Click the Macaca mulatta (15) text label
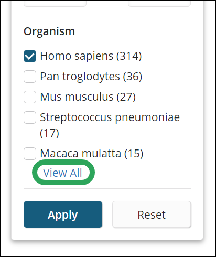Screen dimensions: 216x257 tap(92, 154)
